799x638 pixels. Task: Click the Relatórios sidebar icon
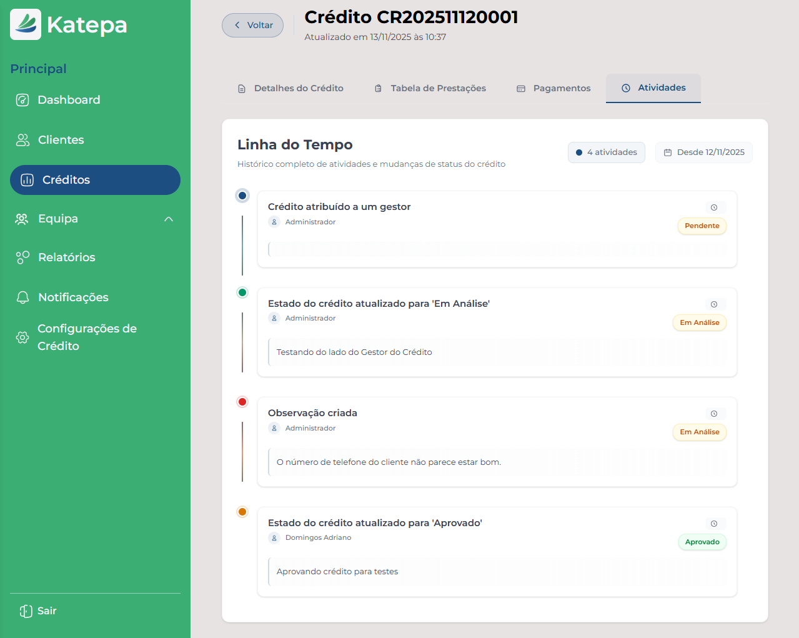22,257
